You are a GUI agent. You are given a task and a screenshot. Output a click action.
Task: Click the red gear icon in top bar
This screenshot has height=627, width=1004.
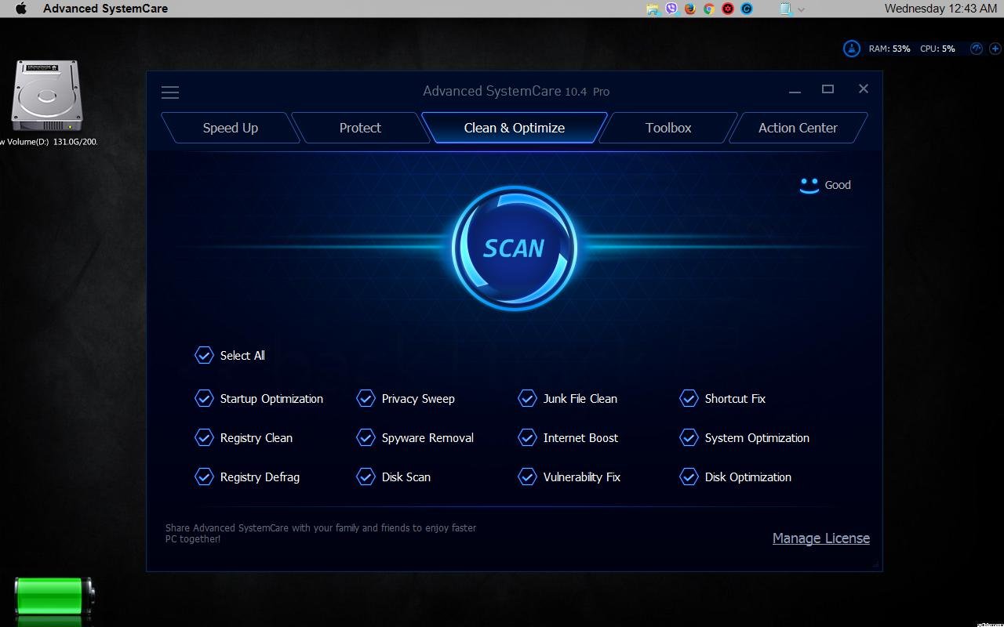pos(728,9)
